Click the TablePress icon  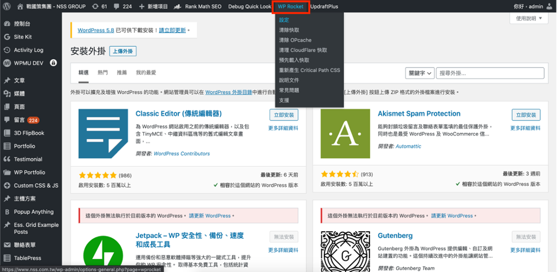(x=7, y=258)
